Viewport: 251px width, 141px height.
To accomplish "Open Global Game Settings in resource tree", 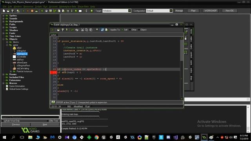I will (x=18, y=89).
